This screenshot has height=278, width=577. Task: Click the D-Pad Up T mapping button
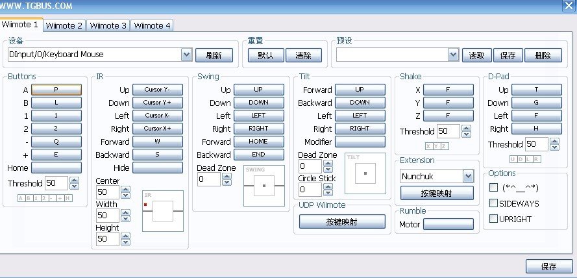(536, 90)
